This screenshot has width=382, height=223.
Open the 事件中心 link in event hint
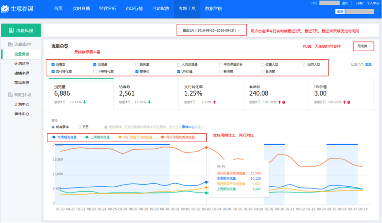tap(188, 127)
